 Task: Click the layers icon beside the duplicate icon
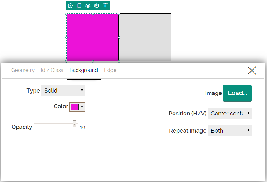tap(88, 6)
